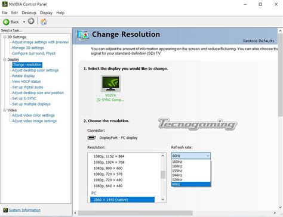Viewport: 283px width, 217px height.
Task: Select 1080p, 1152 × 864 resolution
Action: coord(109,156)
